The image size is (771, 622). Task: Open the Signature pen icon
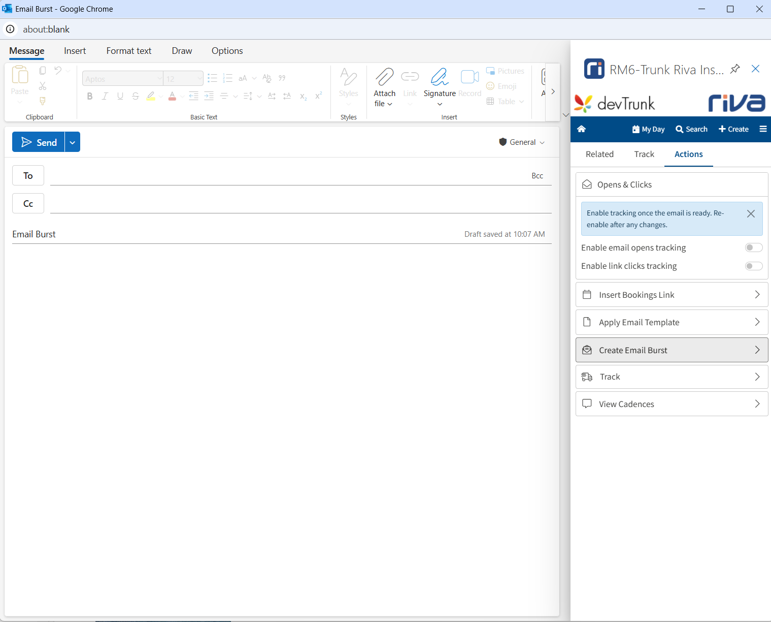pyautogui.click(x=439, y=77)
